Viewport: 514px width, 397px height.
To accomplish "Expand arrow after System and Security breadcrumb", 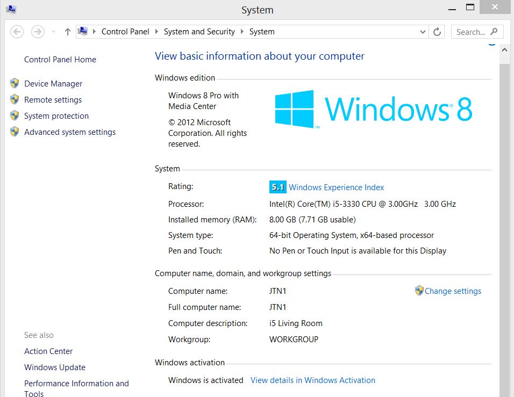I will click(x=242, y=32).
